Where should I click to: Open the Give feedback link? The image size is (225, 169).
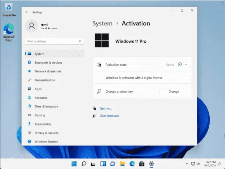pyautogui.click(x=109, y=116)
